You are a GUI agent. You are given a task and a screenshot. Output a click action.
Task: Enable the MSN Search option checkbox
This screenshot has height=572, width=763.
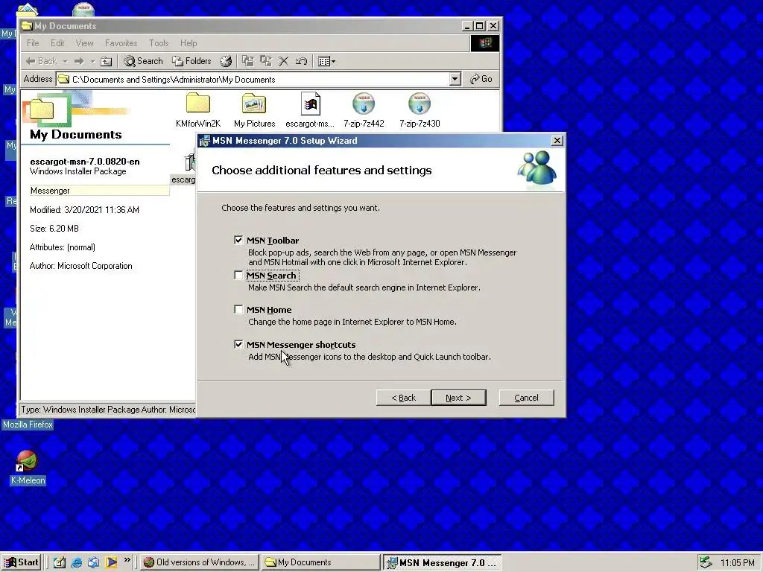point(238,276)
